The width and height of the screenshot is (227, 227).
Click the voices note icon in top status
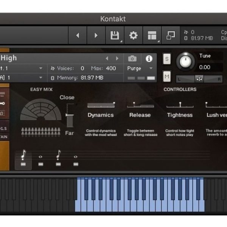186,32
